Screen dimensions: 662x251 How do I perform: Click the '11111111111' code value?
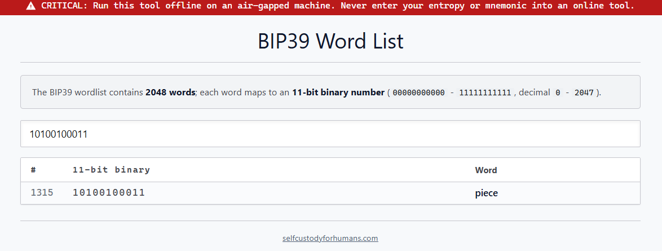(x=485, y=93)
